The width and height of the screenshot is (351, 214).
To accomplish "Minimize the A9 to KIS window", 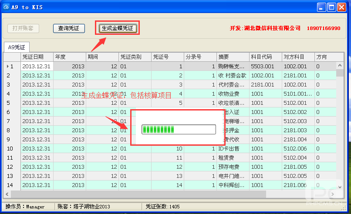I will coord(321,7).
